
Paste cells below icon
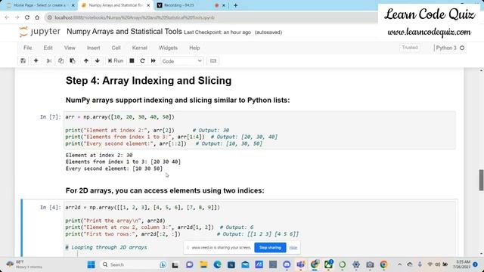coord(73,61)
